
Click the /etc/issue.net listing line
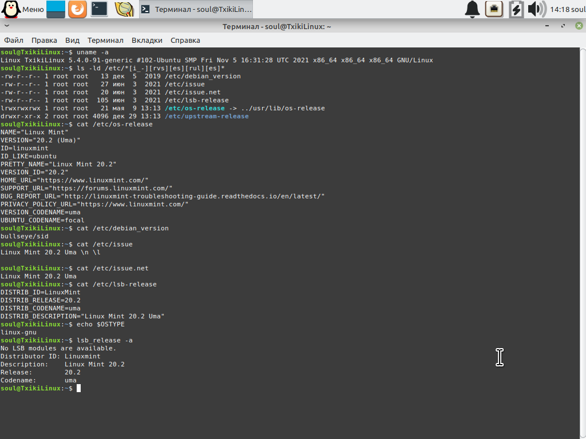pyautogui.click(x=110, y=92)
